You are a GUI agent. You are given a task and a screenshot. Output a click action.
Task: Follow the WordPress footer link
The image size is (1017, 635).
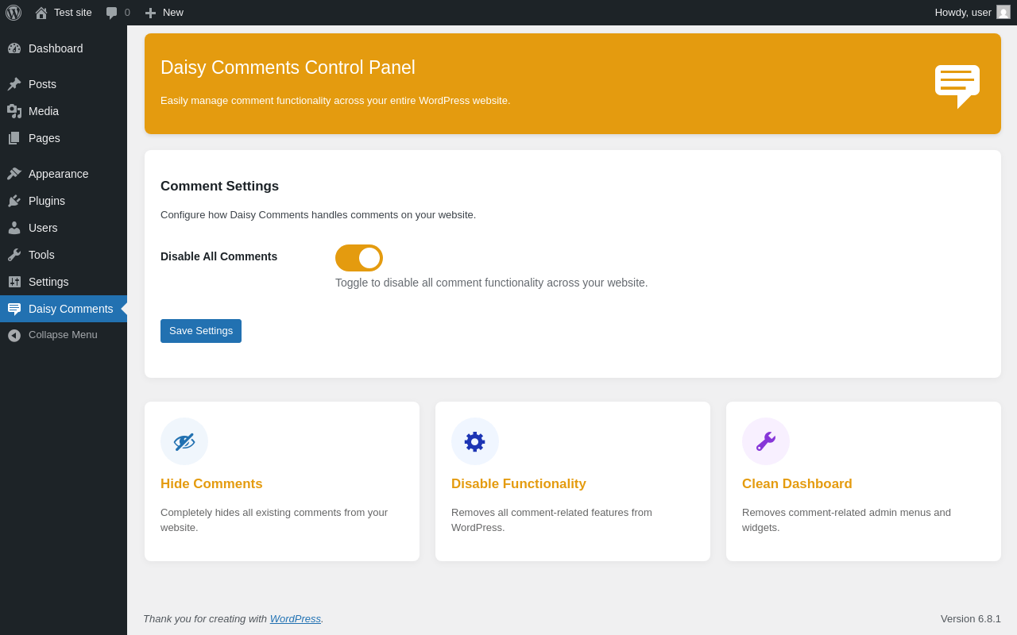click(296, 619)
